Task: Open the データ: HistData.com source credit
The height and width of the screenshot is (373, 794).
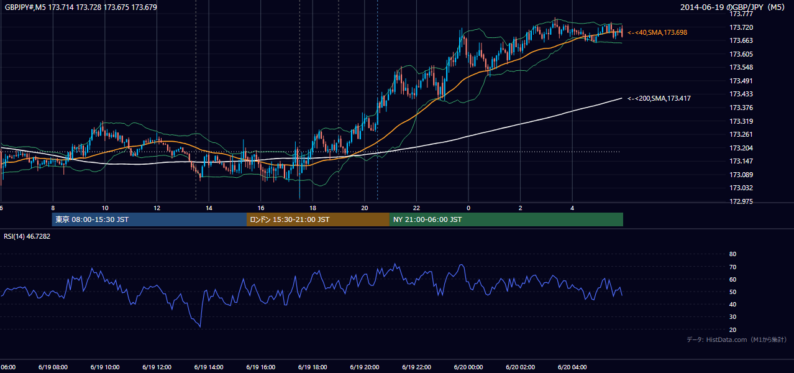Action: click(x=737, y=339)
